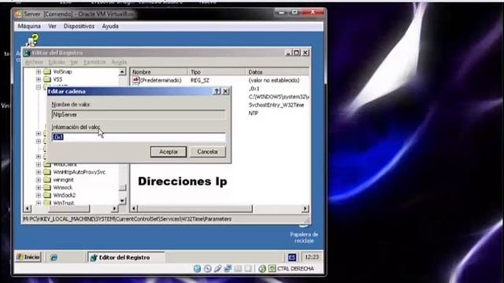The image size is (504, 283).
Task: Open the Dispositivos menu
Action: tap(79, 26)
